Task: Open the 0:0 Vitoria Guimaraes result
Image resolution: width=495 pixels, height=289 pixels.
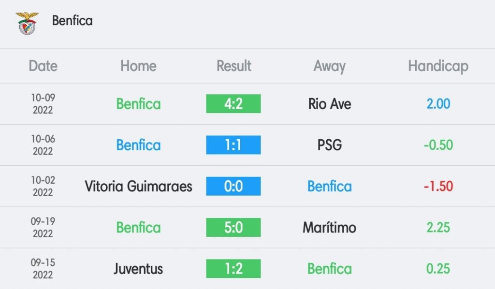Action: point(233,186)
